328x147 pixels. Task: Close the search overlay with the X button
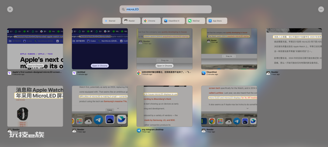click(x=10, y=9)
